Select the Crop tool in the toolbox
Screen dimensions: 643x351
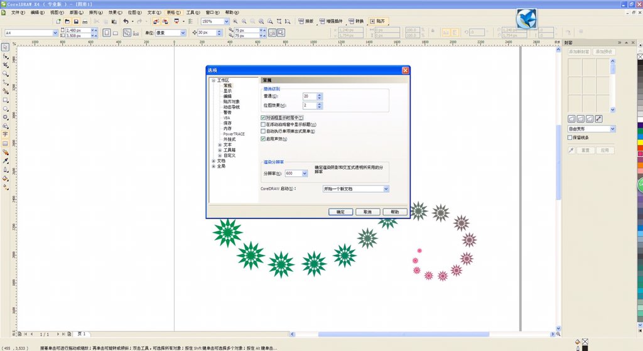[x=5, y=65]
